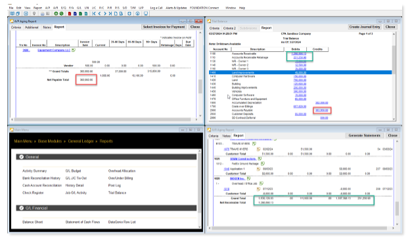Collapse the General section in Main Menu
The image size is (410, 244).
(22, 157)
